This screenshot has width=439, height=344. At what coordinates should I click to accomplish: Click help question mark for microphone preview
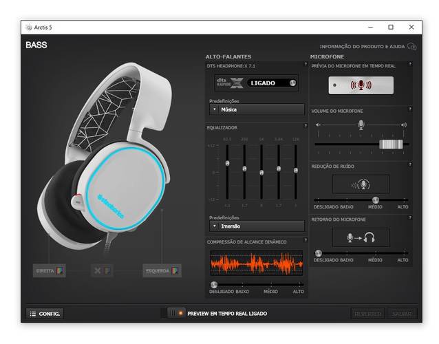point(410,64)
